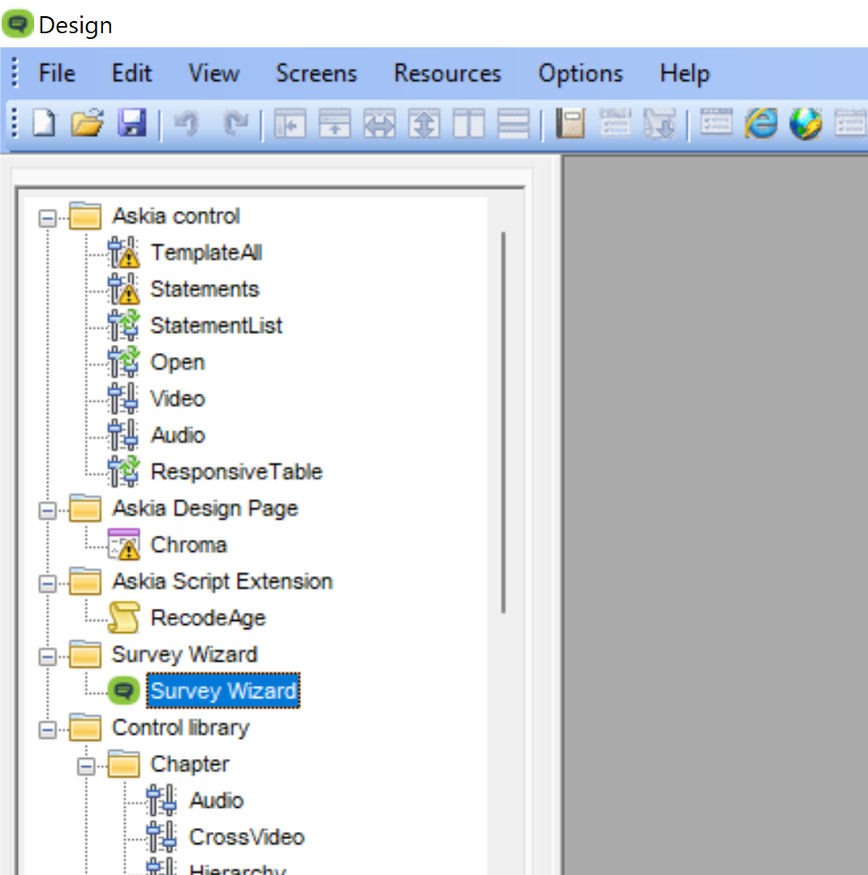Open the Resources menu
This screenshot has height=875, width=868.
coord(447,73)
